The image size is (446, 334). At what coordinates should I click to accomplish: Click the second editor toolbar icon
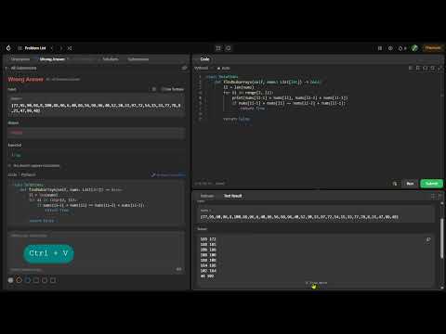click(418, 68)
